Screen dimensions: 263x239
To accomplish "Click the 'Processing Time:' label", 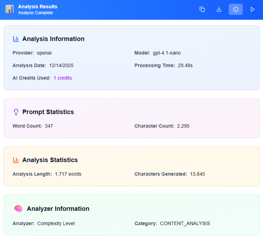I will click(x=155, y=65).
